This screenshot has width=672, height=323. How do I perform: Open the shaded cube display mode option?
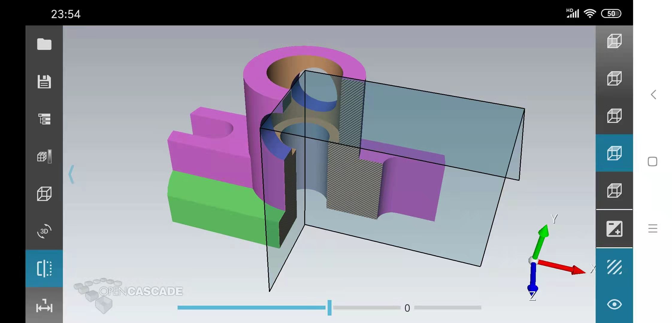coord(44,156)
